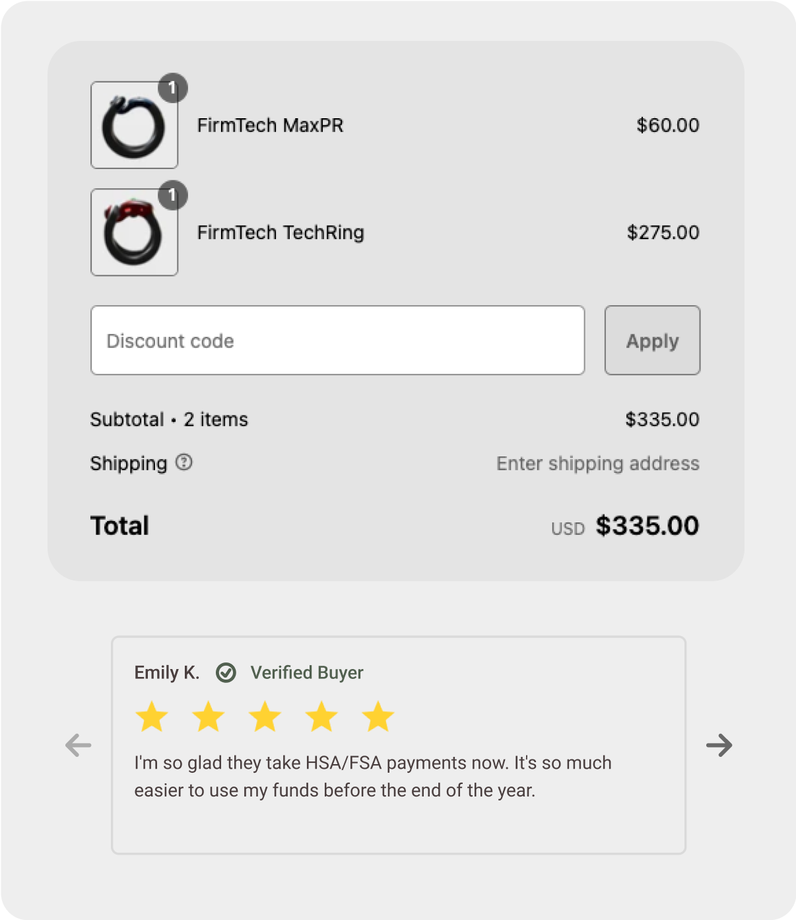Open the FirmTech TechRing product thumbnail
The image size is (796, 920).
134,232
